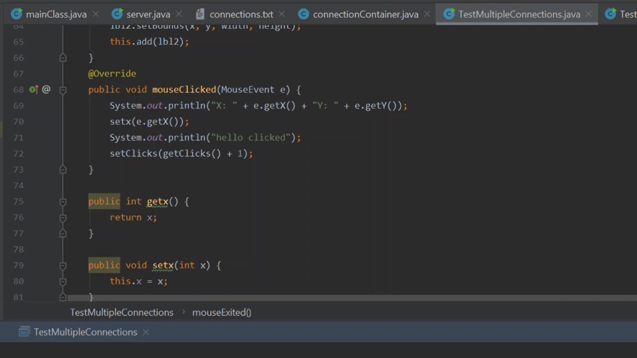Image resolution: width=637 pixels, height=358 pixels.
Task: Close the mainClass.java tab
Action: [x=96, y=14]
